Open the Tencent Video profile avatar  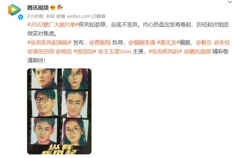(x=14, y=10)
